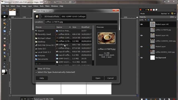Select coffee-shop... file in list
Screen dimensions: 178x100
click(74, 48)
